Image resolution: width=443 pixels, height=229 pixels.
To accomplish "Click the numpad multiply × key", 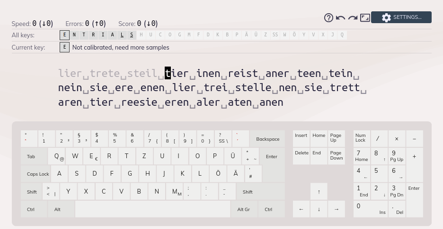I will (397, 139).
